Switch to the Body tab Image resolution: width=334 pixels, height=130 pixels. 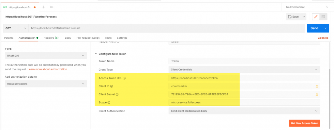68,38
